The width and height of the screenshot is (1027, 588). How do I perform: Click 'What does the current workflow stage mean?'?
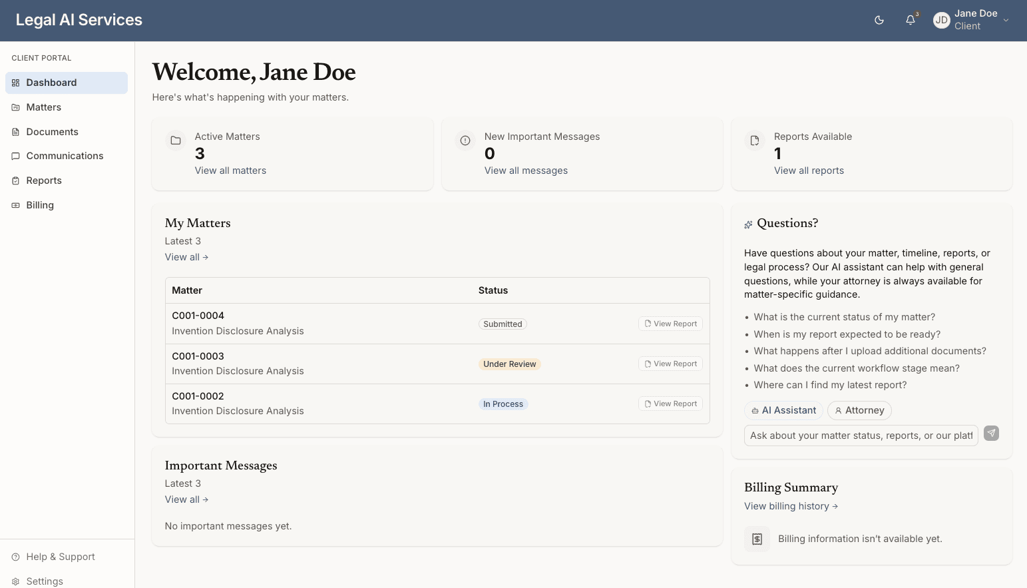coord(857,368)
